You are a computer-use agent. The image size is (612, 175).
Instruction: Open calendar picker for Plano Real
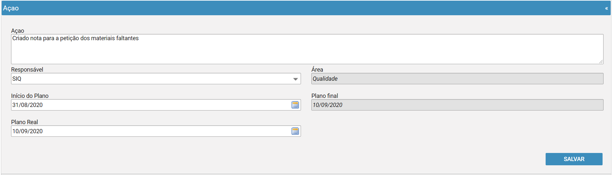pos(295,131)
